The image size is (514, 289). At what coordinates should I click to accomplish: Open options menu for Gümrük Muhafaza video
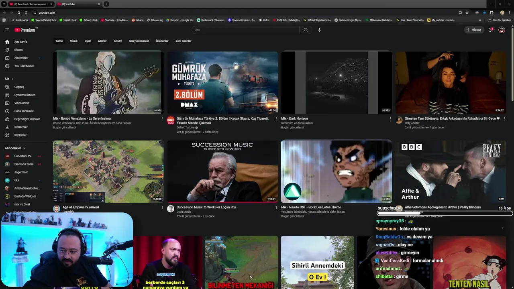click(x=276, y=119)
